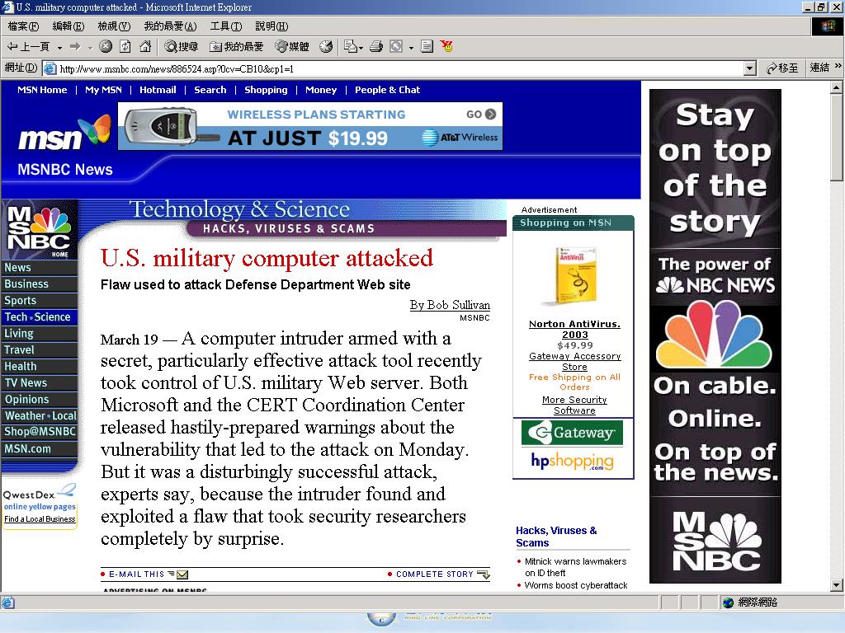Click the Print toolbar icon
This screenshot has width=845, height=633.
tap(376, 47)
